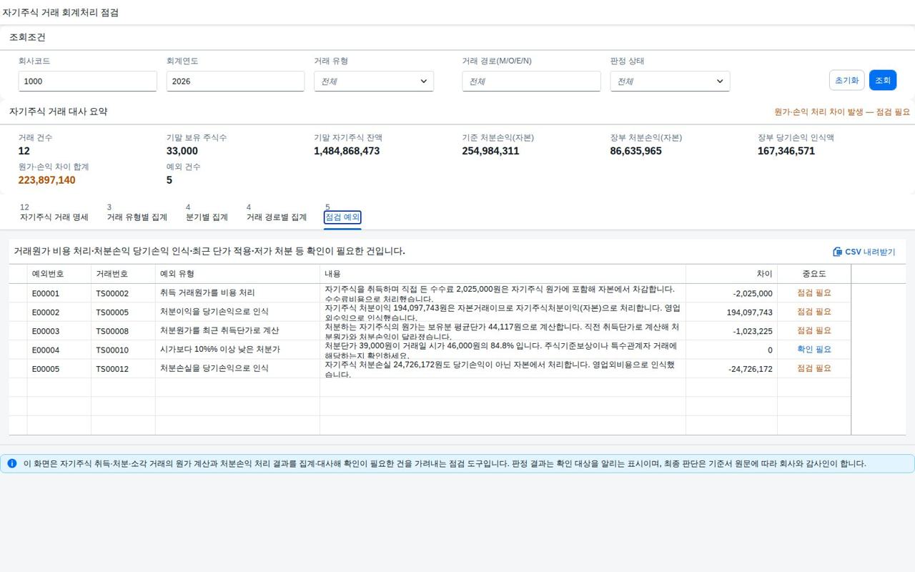Click transaction number TS00010
The height and width of the screenshot is (572, 915).
112,350
